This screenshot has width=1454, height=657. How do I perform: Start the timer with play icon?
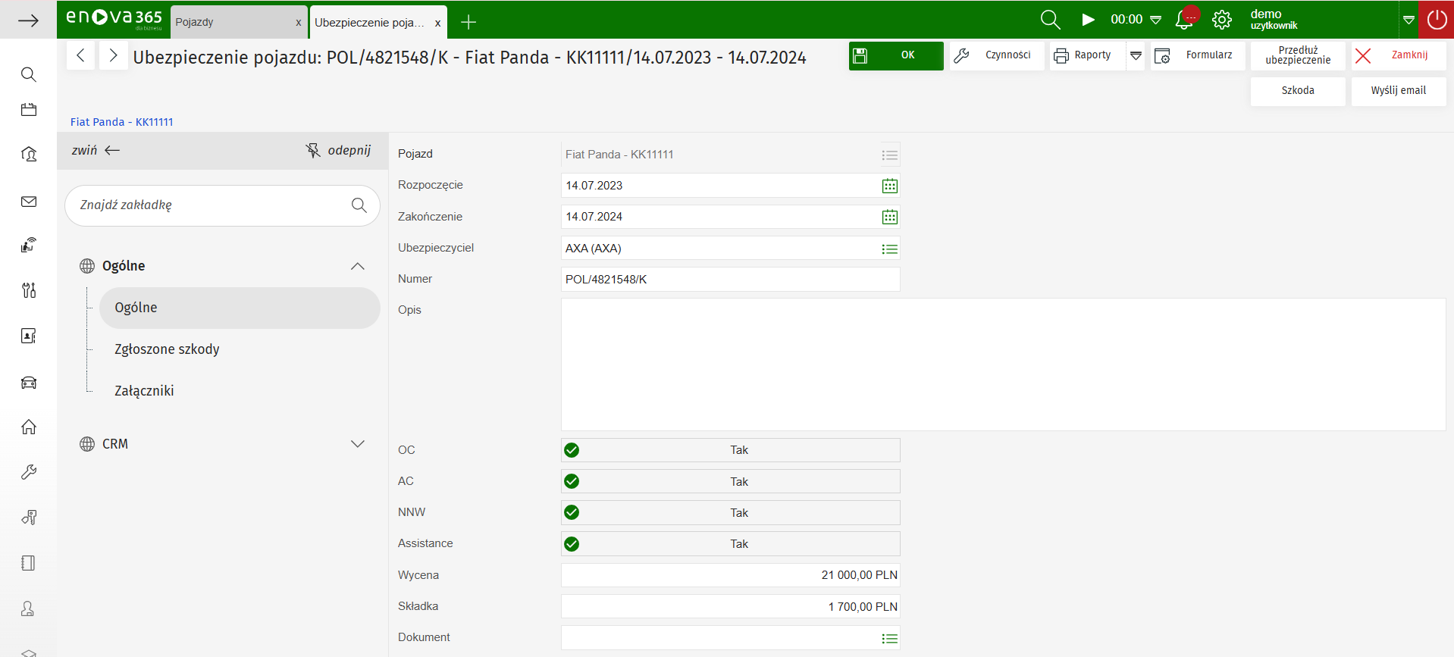point(1088,20)
